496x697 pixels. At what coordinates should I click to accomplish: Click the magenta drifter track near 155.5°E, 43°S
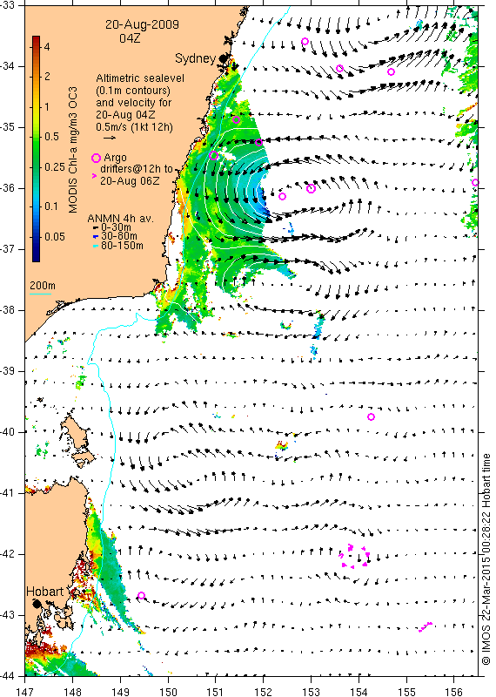[426, 626]
